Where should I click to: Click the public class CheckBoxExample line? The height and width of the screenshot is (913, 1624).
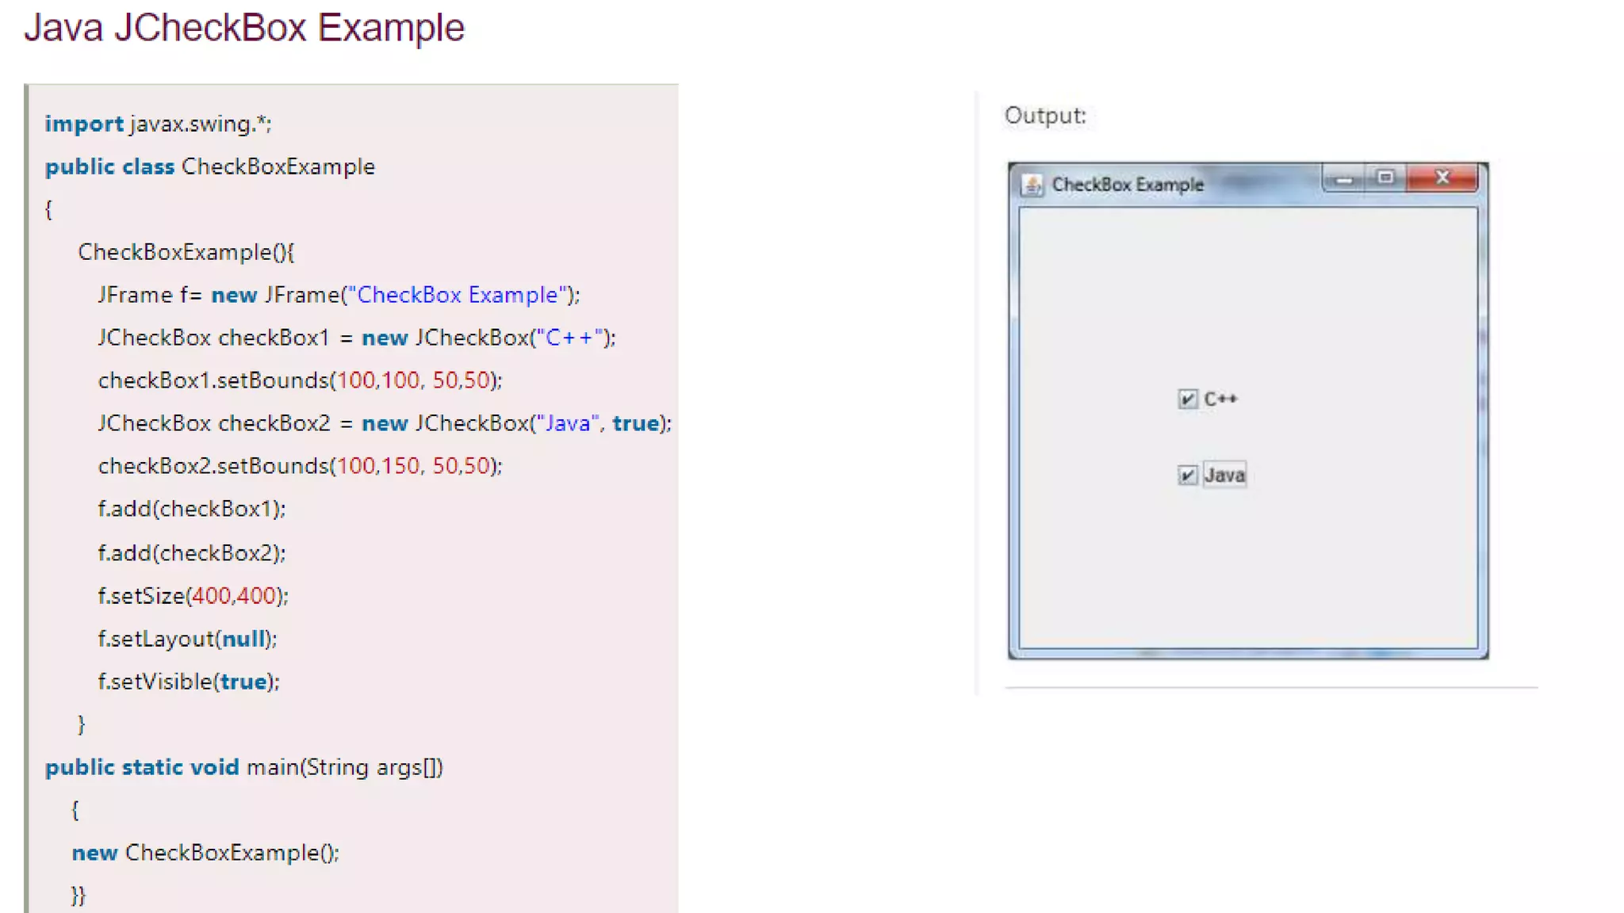(209, 166)
